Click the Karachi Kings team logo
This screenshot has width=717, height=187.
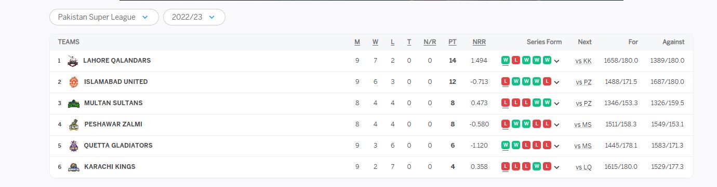point(73,167)
